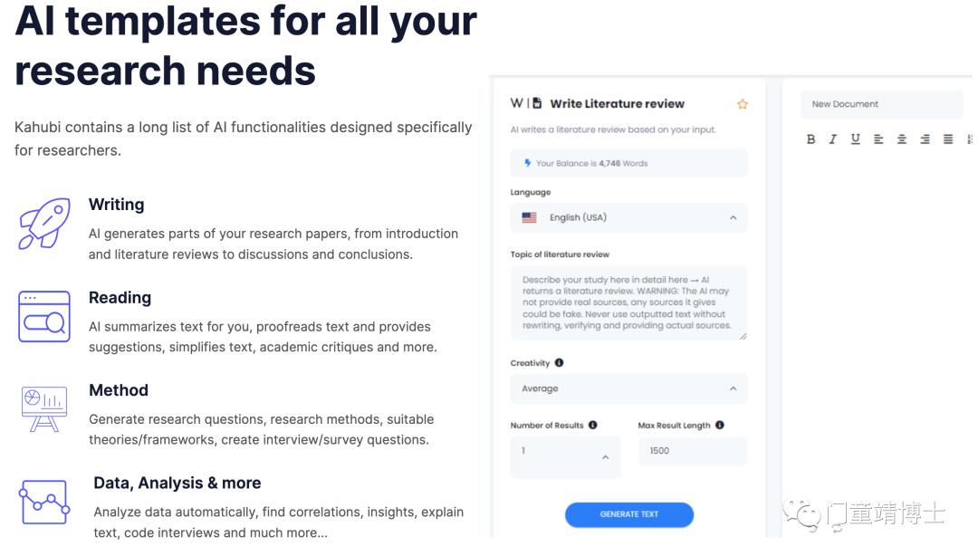Click the Writing rocket icon
This screenshot has height=556, width=978.
pos(43,224)
